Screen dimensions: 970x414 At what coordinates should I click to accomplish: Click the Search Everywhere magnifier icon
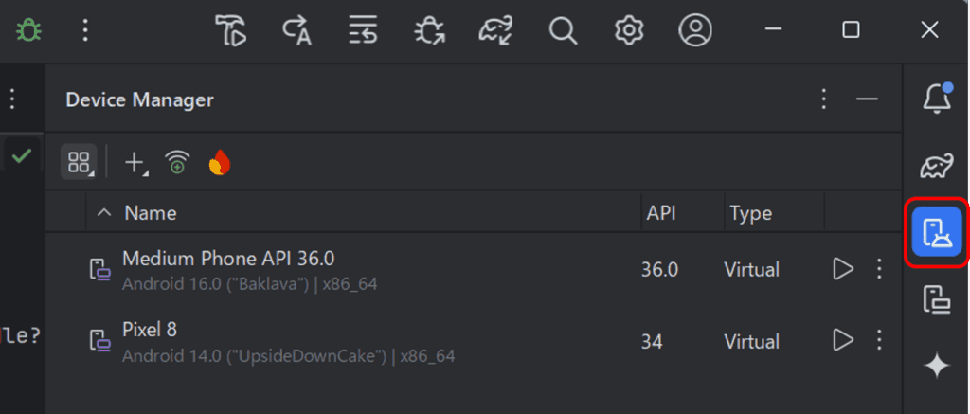pos(563,29)
